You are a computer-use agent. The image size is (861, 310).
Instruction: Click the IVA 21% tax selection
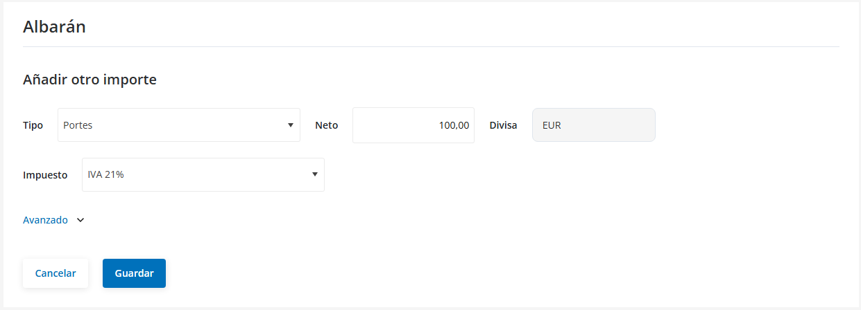106,175
